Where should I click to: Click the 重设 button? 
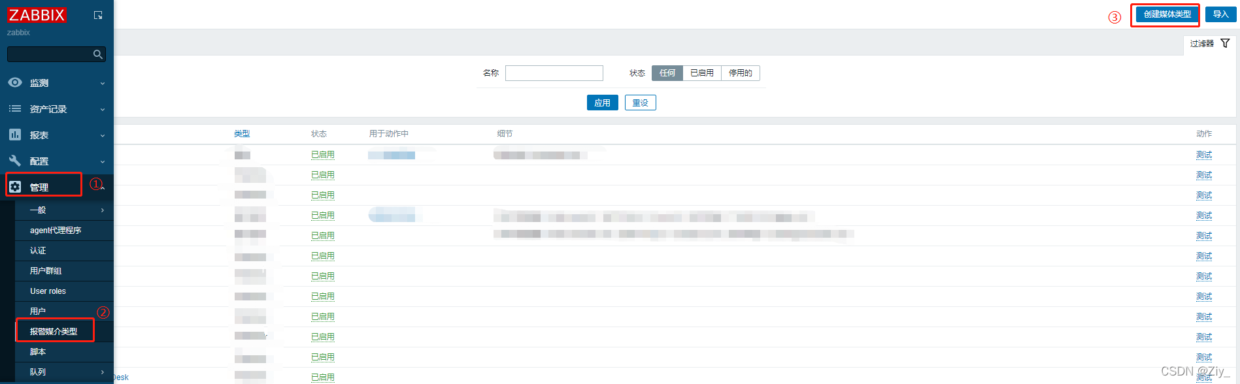point(641,103)
